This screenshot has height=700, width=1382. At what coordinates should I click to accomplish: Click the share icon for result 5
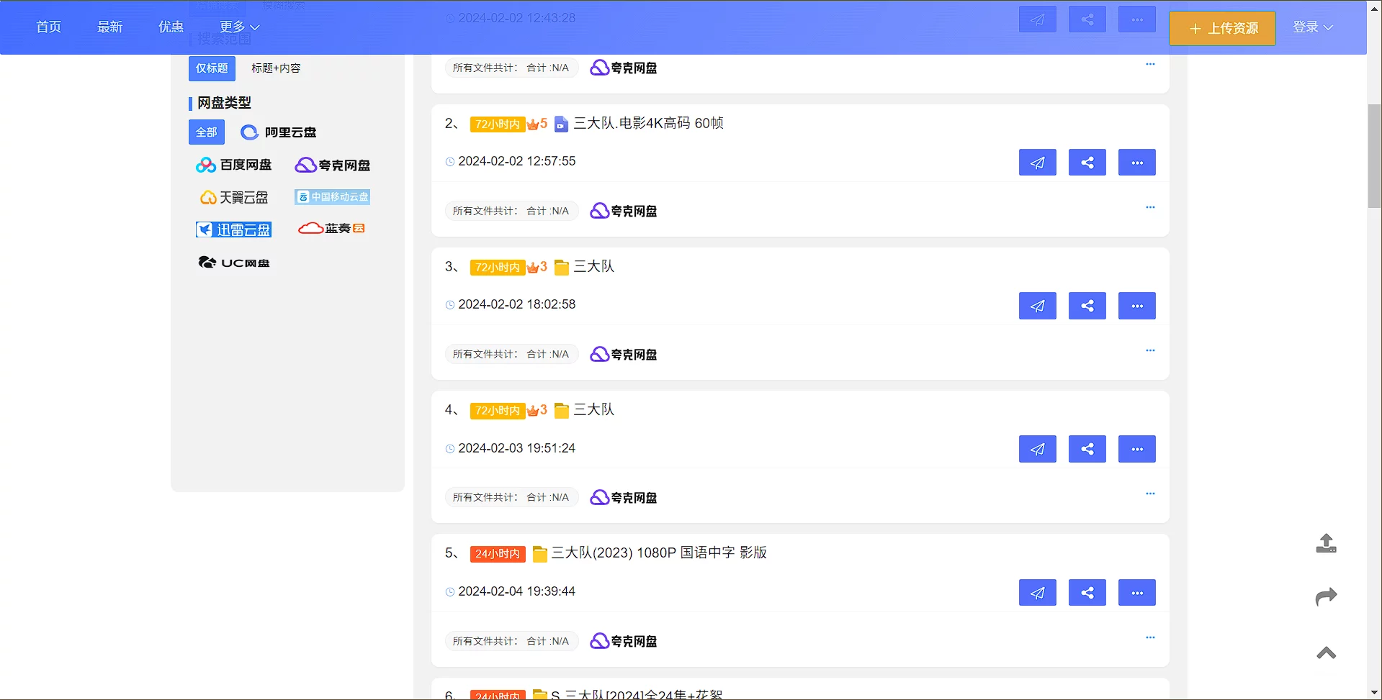1087,593
